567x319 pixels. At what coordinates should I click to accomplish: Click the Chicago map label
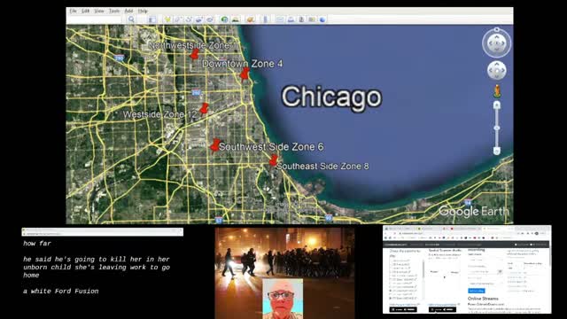tap(331, 97)
